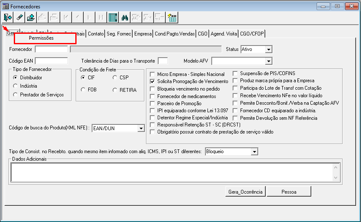Viewport: 361px width, 222px height.
Task: Check Detentor Regime Especial/Indústria
Action: [x=152, y=118]
